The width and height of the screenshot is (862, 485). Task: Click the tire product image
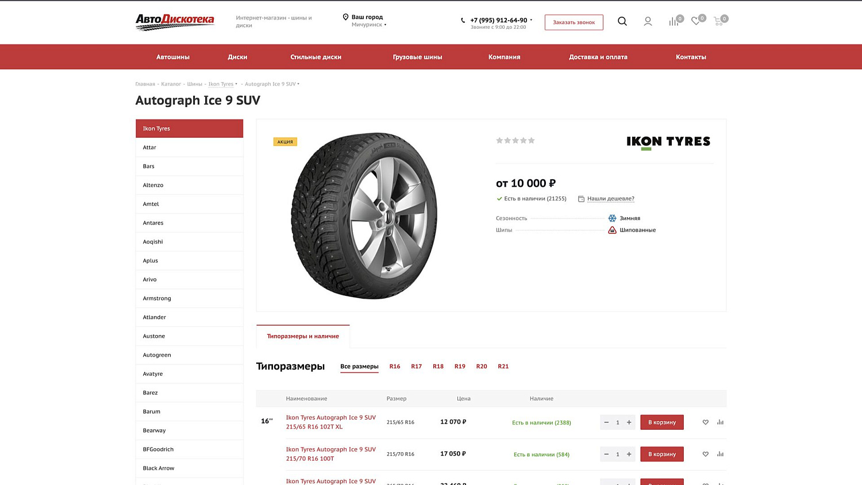coord(364,216)
